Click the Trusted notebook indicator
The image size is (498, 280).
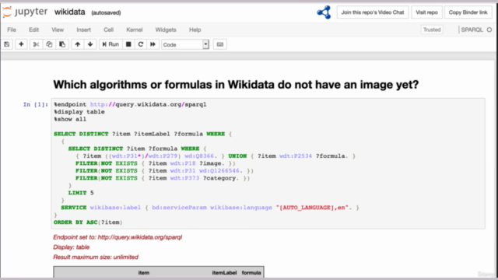pyautogui.click(x=432, y=30)
